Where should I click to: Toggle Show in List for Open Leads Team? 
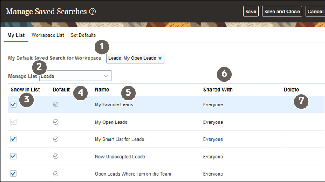13,174
